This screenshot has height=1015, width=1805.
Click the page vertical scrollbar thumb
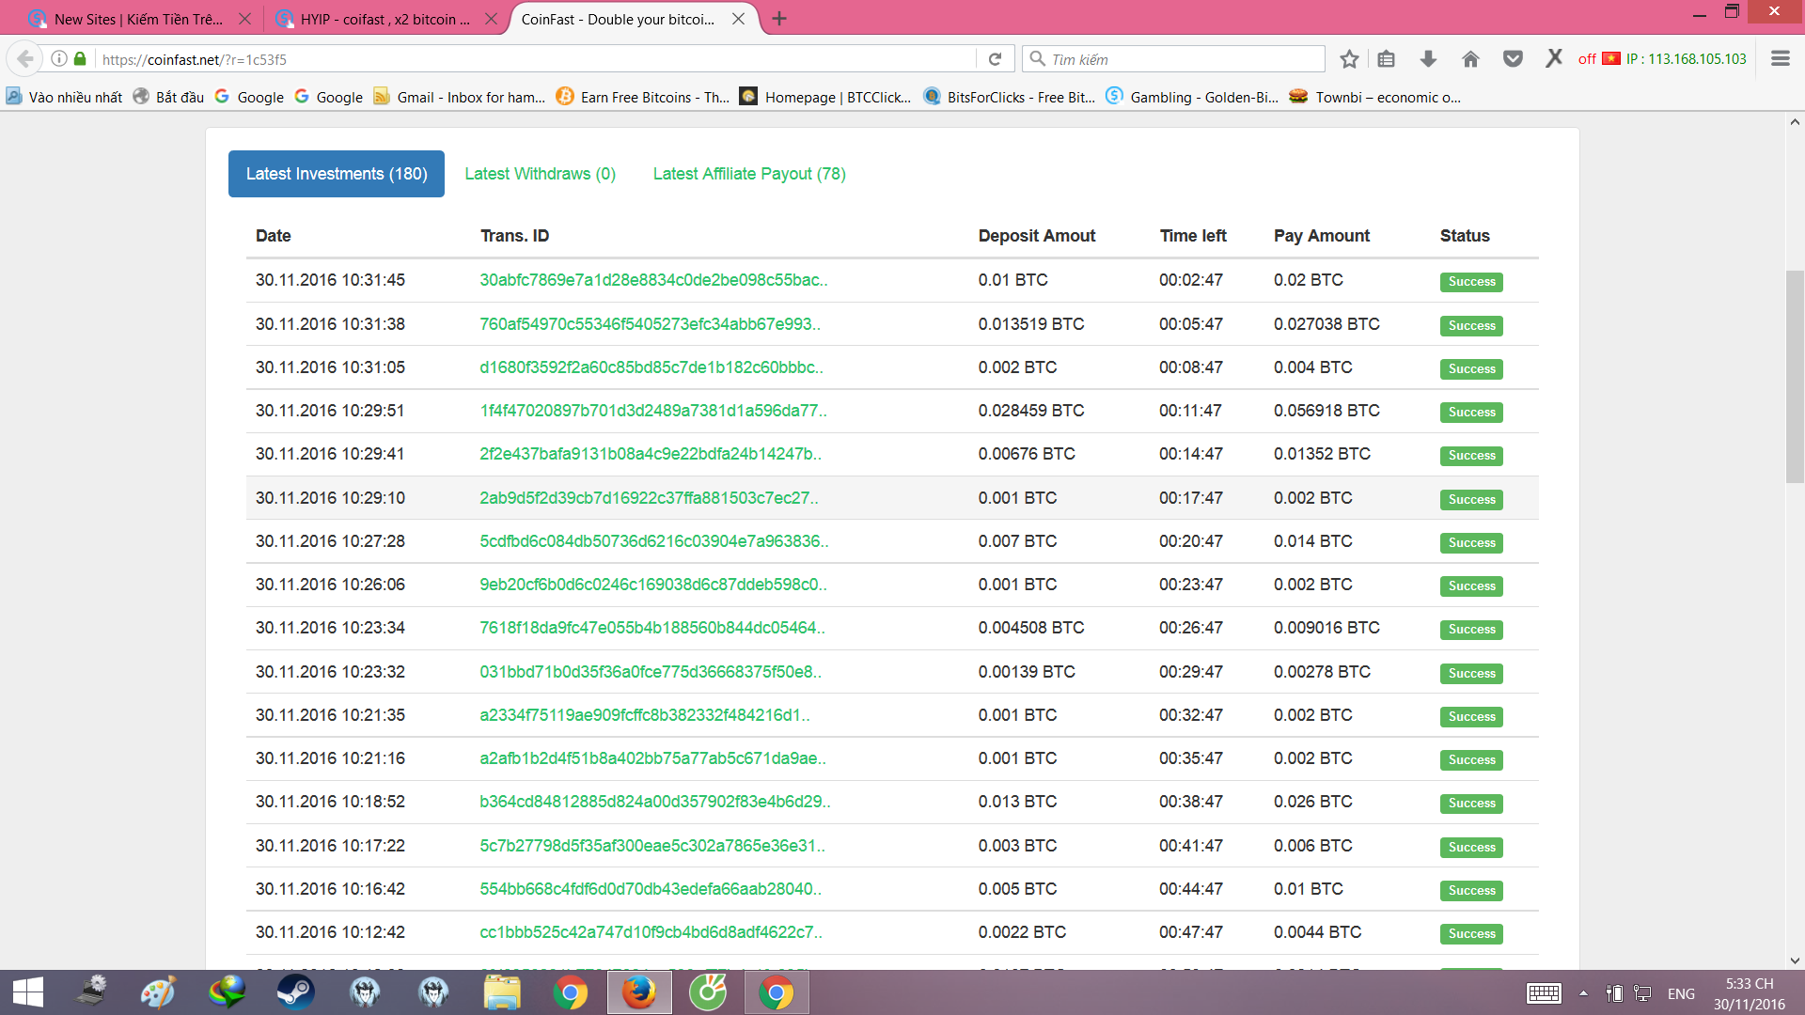[1795, 376]
